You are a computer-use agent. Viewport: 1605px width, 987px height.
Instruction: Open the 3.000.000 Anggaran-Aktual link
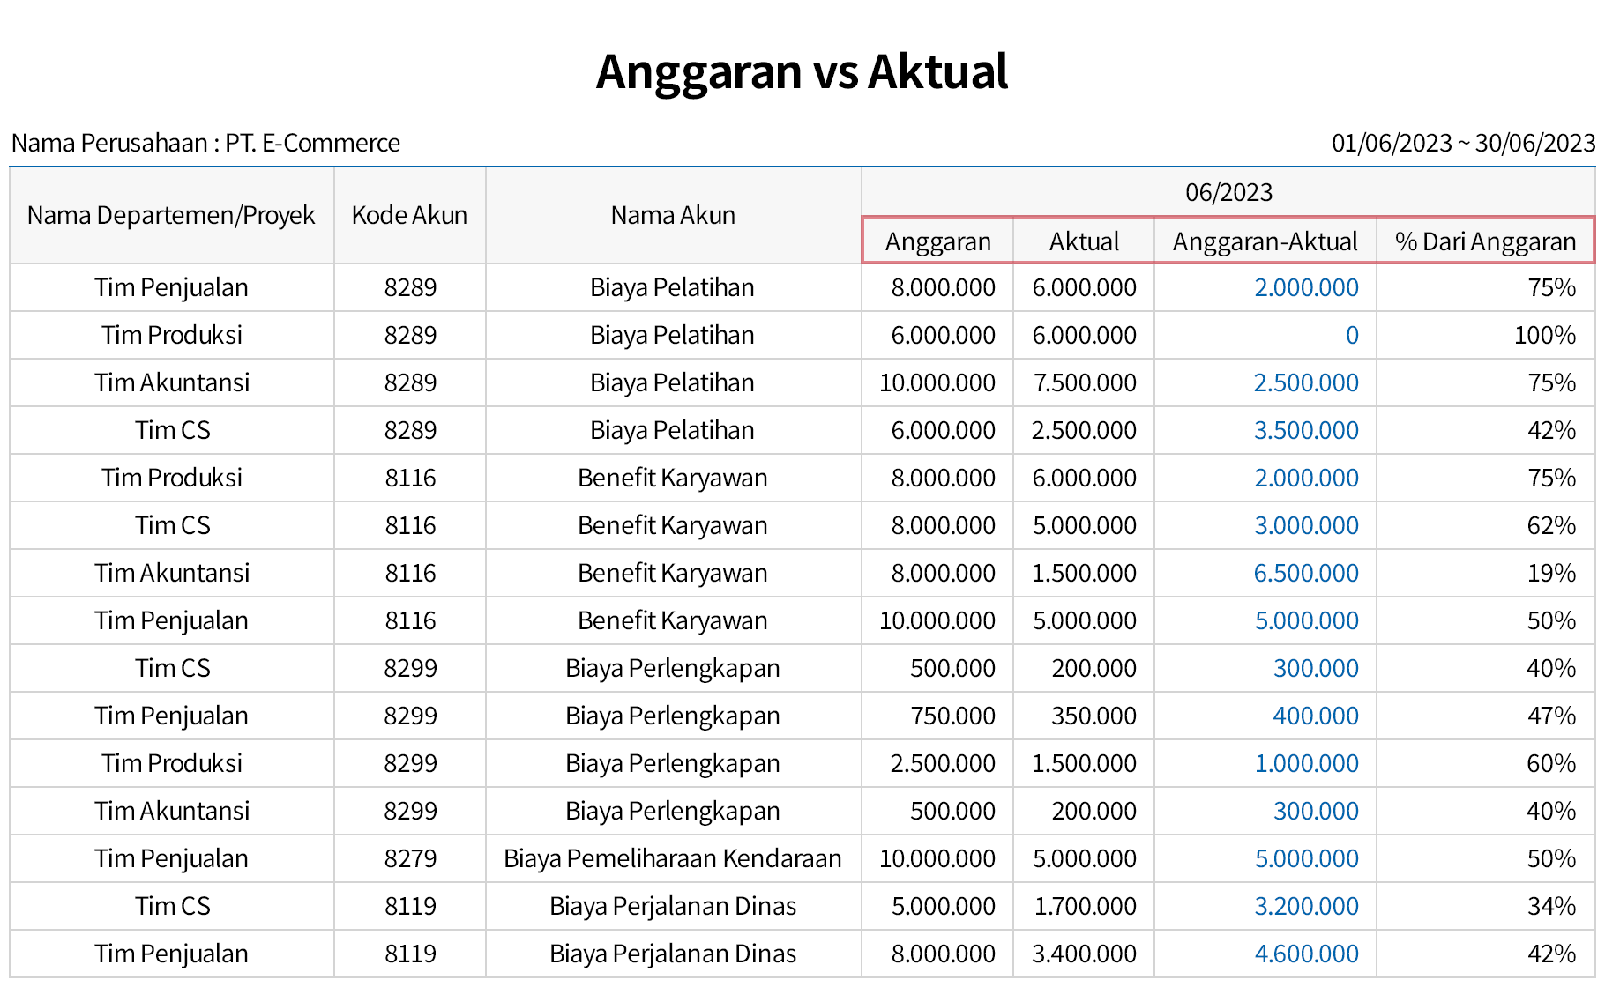click(x=1305, y=525)
